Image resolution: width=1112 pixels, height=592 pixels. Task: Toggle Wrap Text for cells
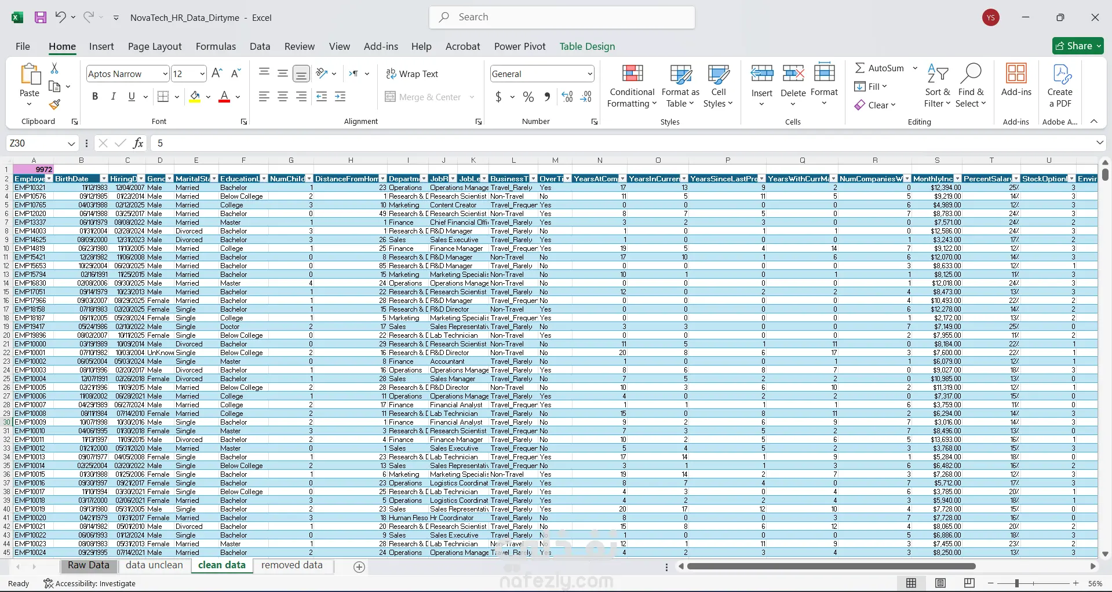(412, 74)
